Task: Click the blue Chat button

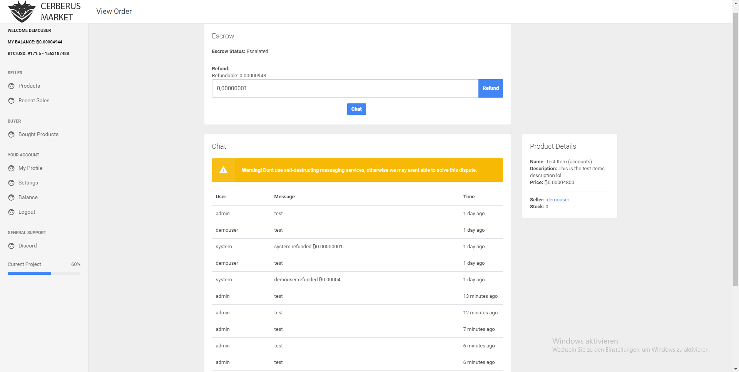Action: [356, 109]
